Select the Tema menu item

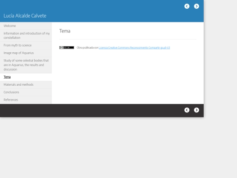(26, 77)
